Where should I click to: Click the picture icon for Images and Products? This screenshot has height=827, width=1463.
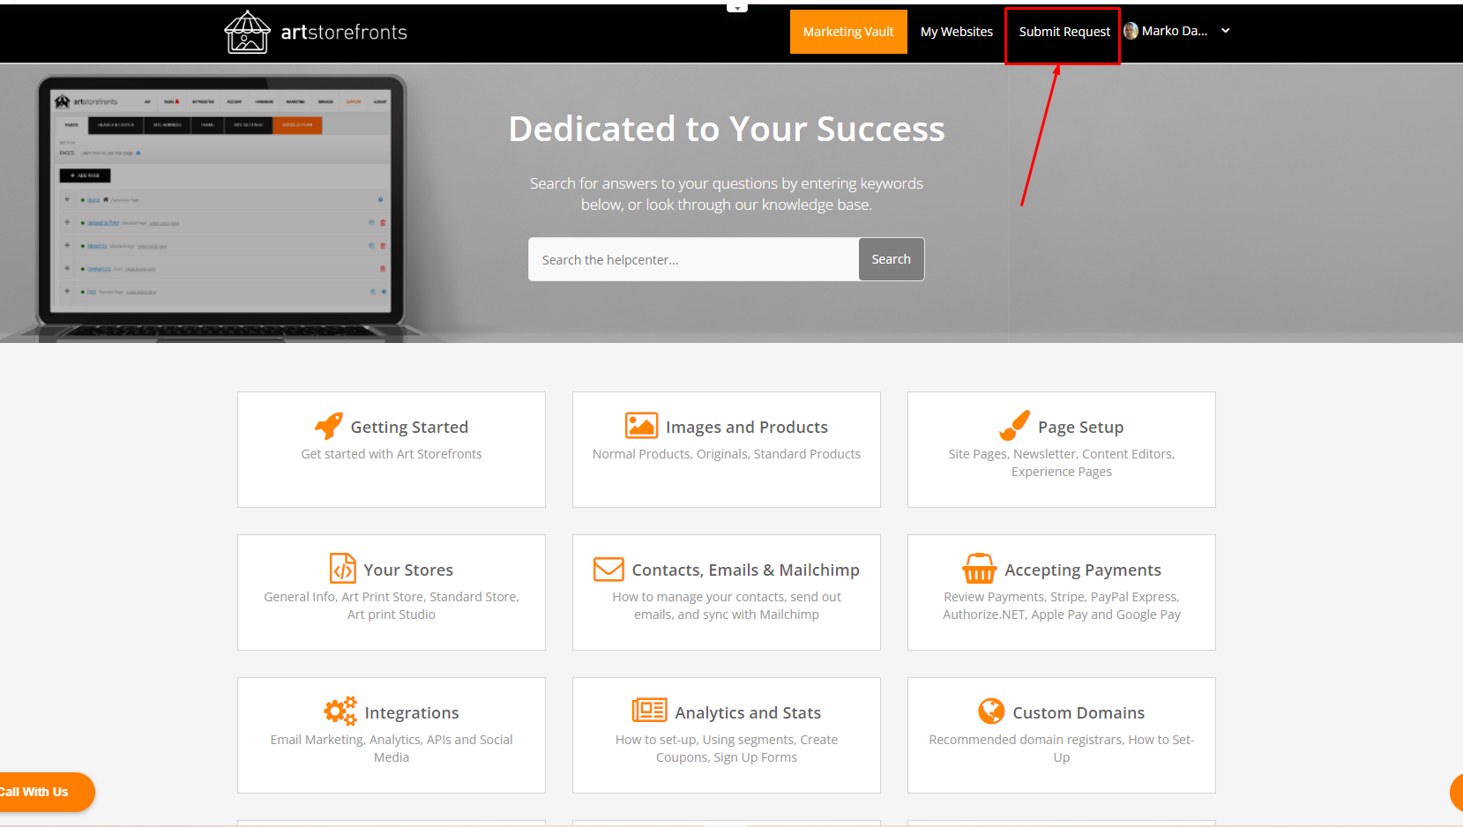click(x=641, y=426)
